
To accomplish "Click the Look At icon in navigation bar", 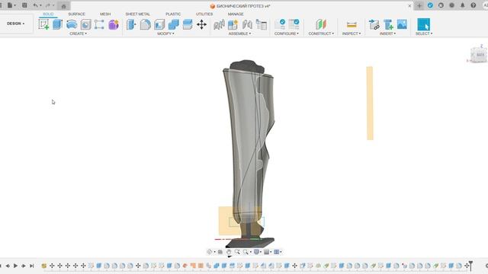I will (x=220, y=252).
